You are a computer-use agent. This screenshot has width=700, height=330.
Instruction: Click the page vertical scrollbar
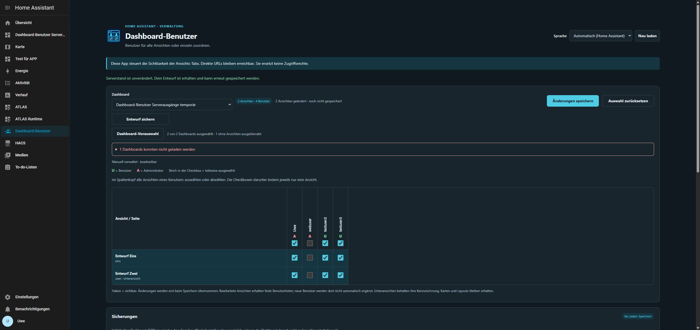click(x=698, y=87)
